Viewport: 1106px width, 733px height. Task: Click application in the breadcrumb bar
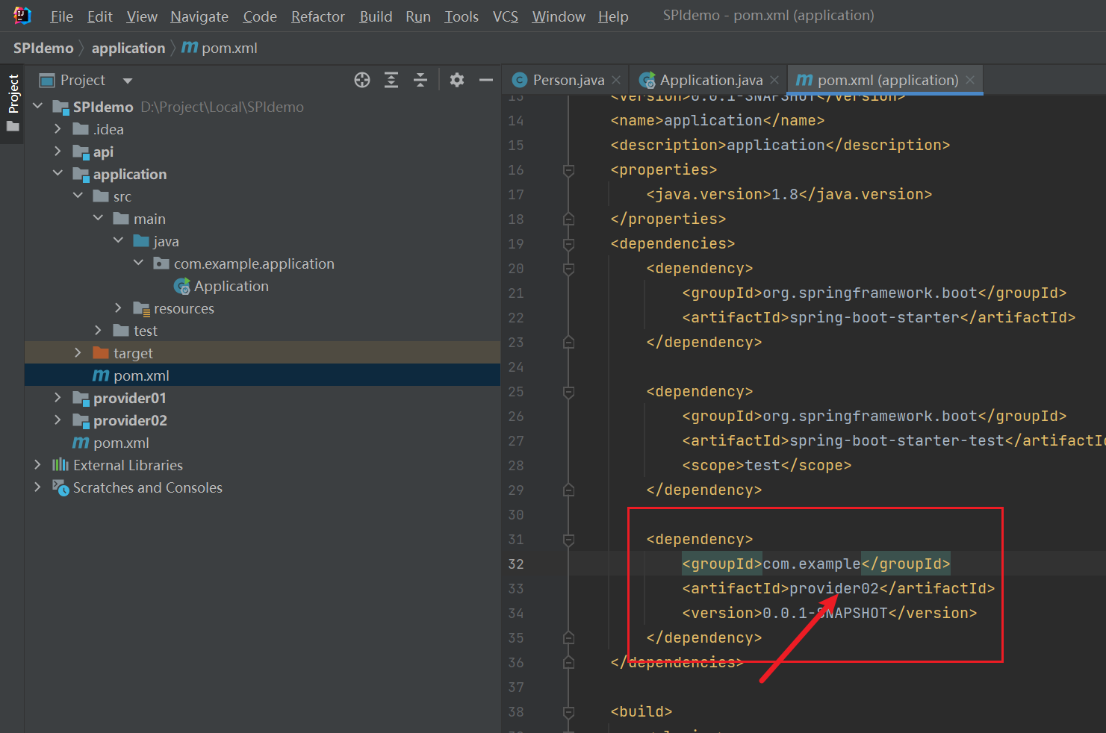point(128,48)
